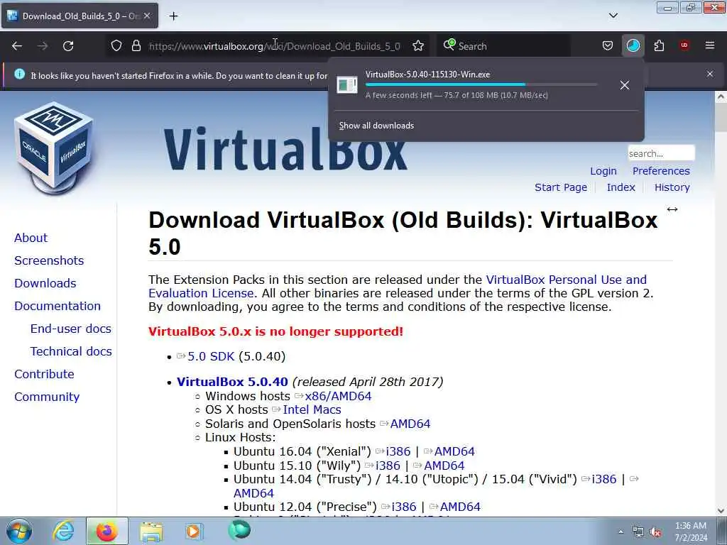Bookmark this page with the star icon
This screenshot has width=727, height=545.
(x=417, y=46)
